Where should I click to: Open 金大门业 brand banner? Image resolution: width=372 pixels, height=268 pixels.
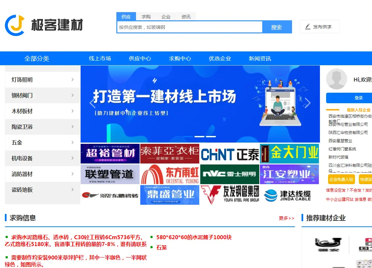(289, 154)
